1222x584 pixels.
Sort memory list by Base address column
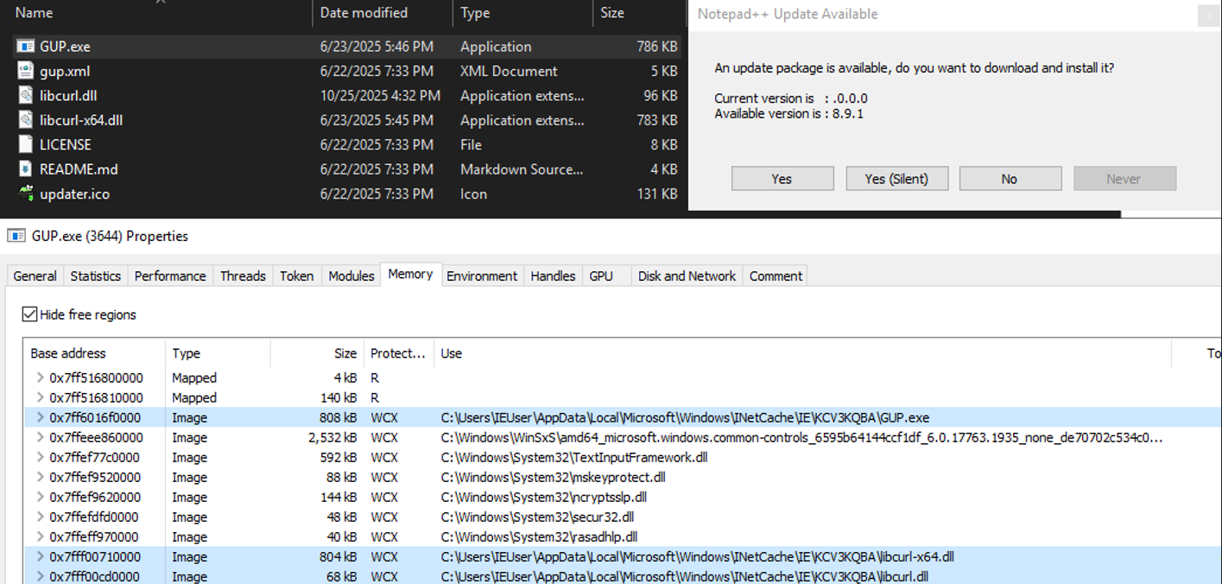[x=68, y=353]
